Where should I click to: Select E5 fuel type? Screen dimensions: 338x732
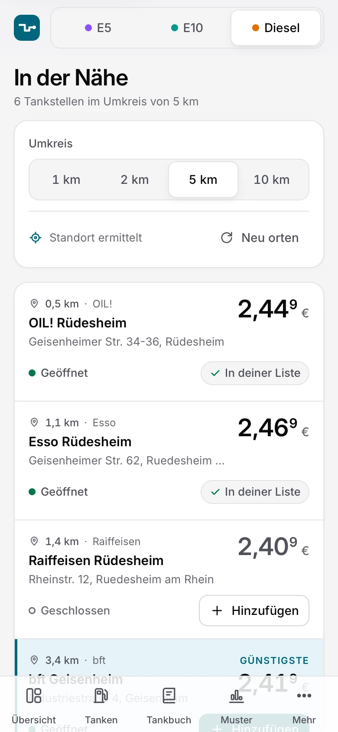point(98,28)
